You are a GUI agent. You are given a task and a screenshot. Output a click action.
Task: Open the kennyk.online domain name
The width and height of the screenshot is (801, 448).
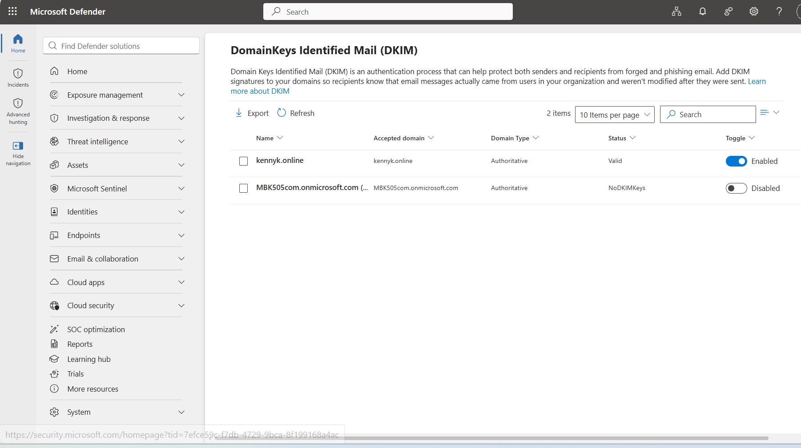280,160
